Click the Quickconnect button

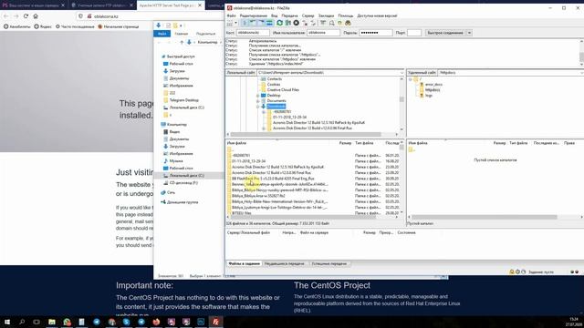pyautogui.click(x=445, y=33)
